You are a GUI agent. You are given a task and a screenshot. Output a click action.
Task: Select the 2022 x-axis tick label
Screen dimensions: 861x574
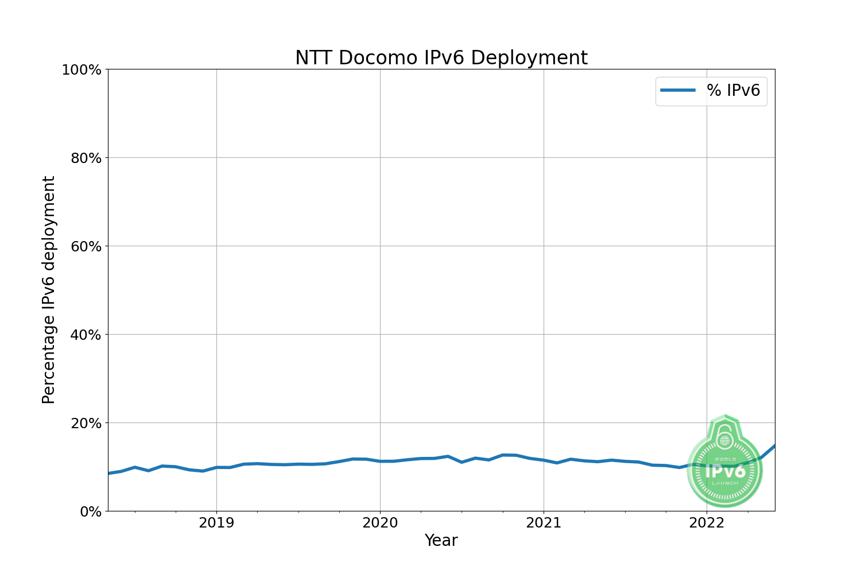click(707, 523)
